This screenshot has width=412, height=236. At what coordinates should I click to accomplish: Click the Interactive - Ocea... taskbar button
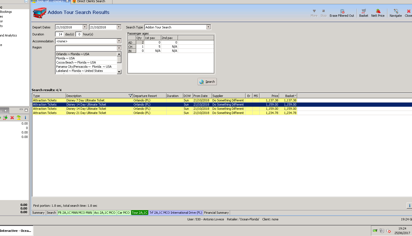(16, 231)
